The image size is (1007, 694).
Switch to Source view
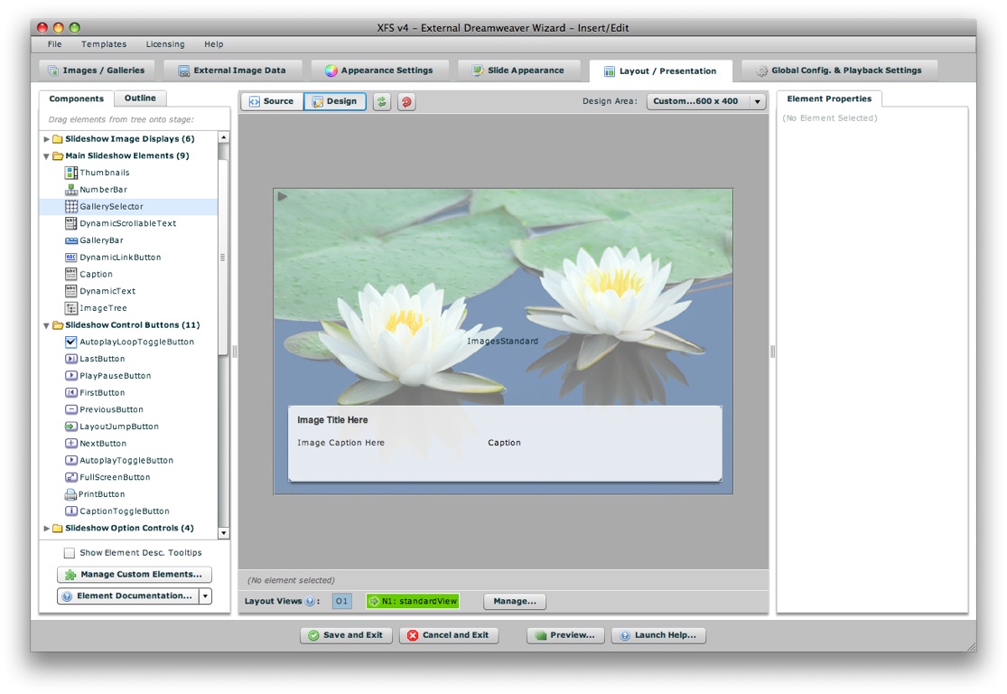pos(271,101)
